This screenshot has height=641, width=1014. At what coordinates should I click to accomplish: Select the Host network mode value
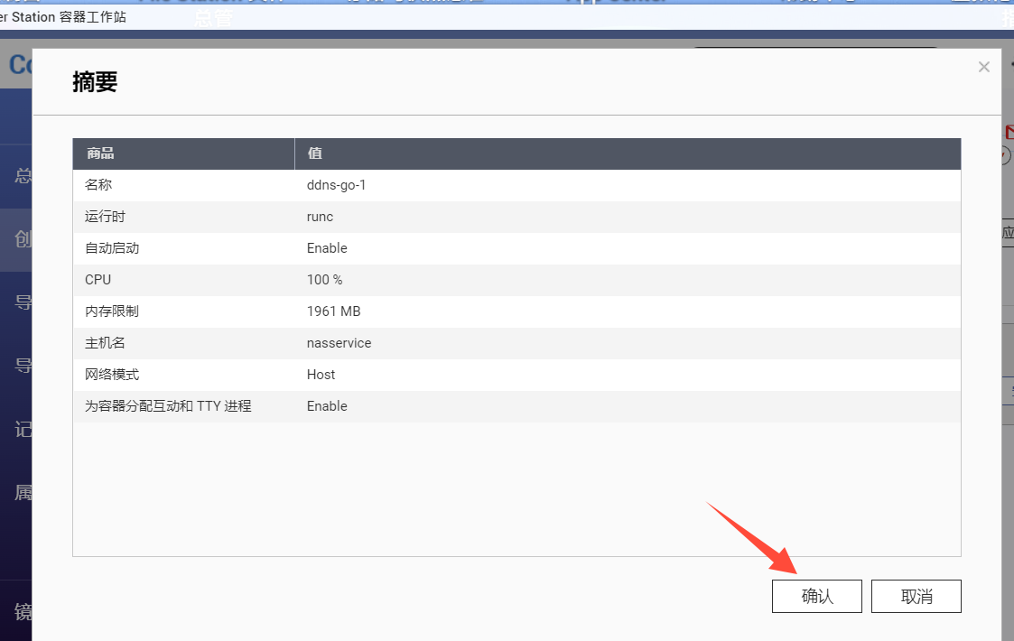click(321, 375)
